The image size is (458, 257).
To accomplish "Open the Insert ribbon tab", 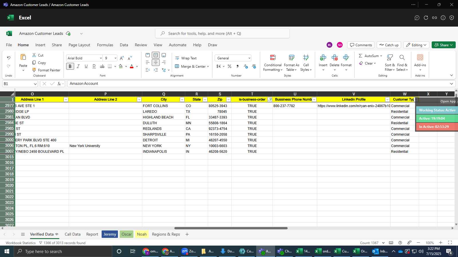I will [40, 45].
